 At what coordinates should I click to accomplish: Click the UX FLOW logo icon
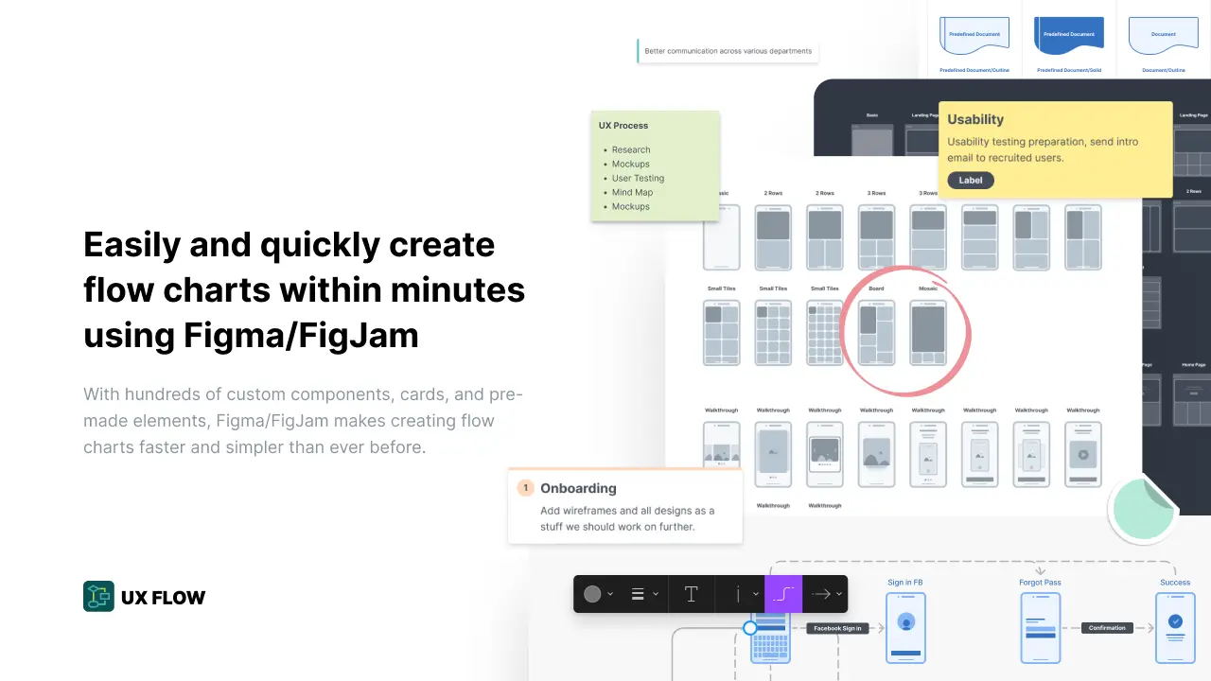tap(98, 596)
